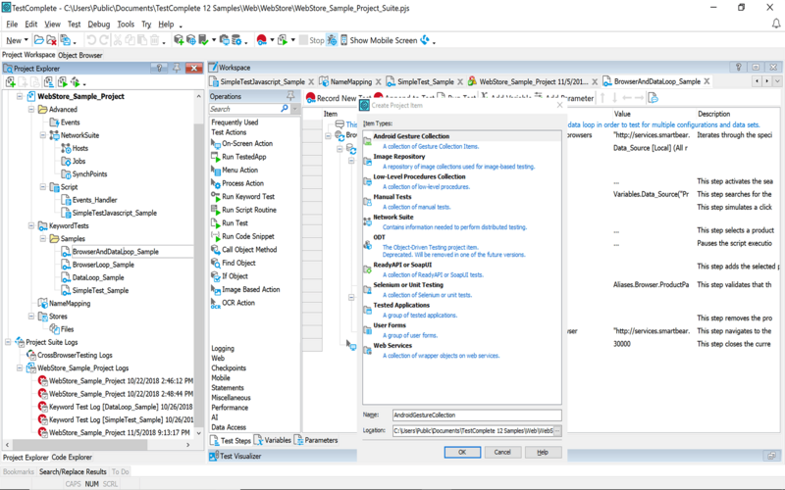Pin the Operations panel
Image resolution: width=785 pixels, height=490 pixels.
click(290, 96)
